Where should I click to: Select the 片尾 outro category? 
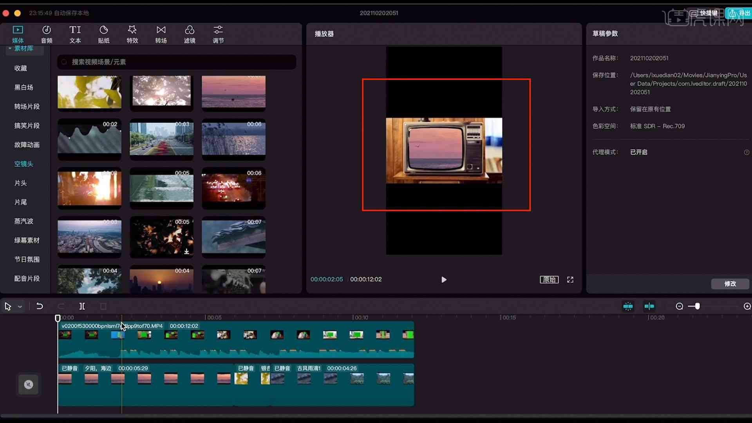21,202
